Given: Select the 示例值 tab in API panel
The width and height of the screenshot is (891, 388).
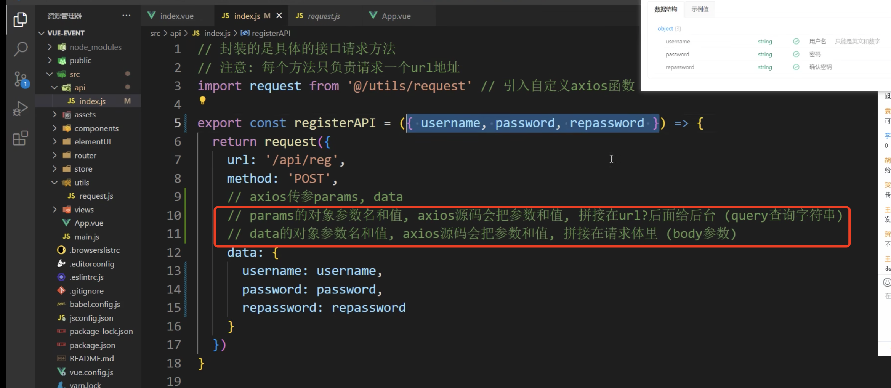Looking at the screenshot, I should (700, 9).
